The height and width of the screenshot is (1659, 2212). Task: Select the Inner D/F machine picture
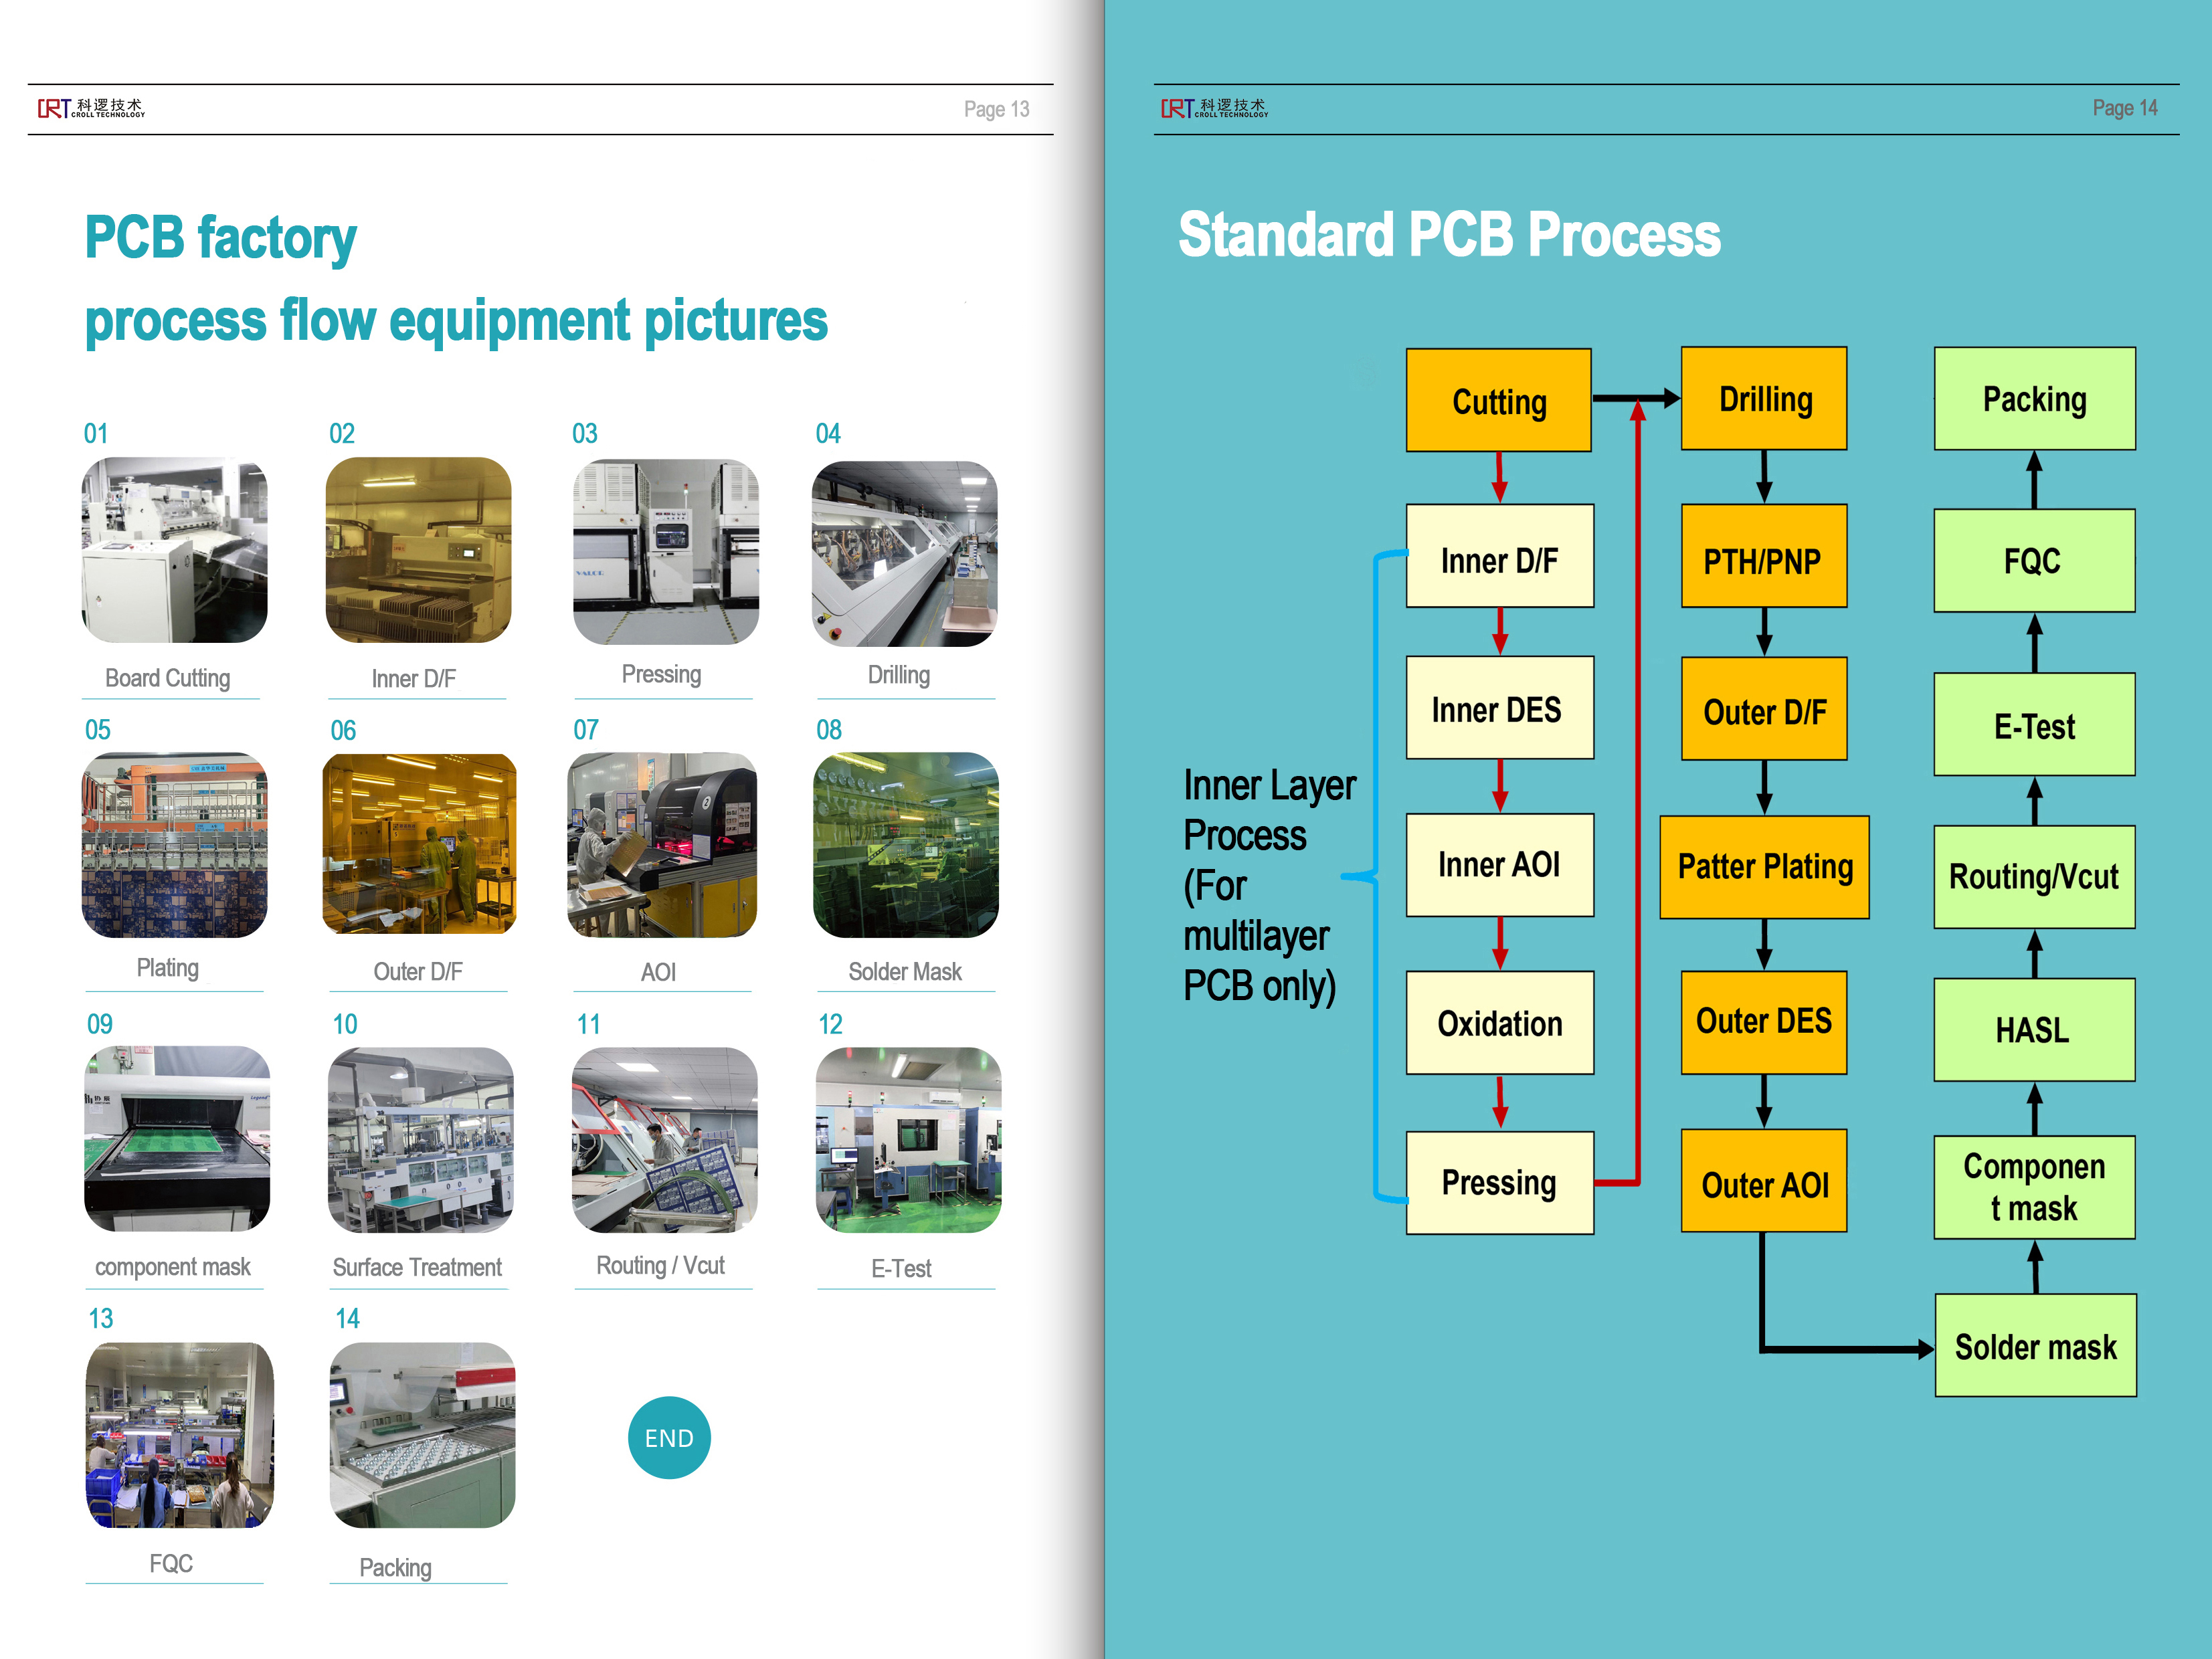418,550
